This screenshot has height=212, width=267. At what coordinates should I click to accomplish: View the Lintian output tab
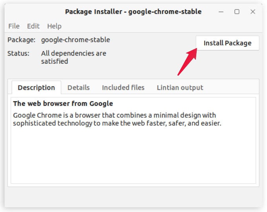pyautogui.click(x=180, y=87)
